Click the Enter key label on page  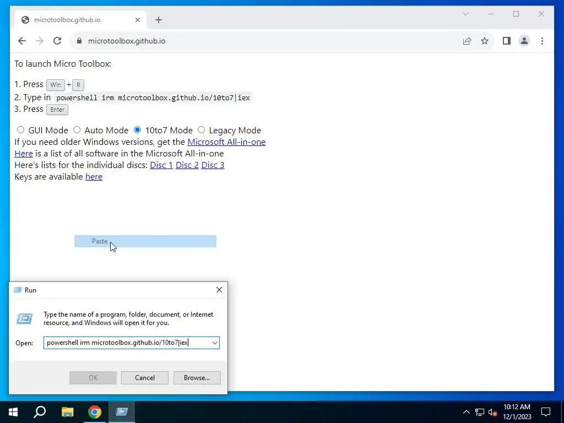click(57, 110)
